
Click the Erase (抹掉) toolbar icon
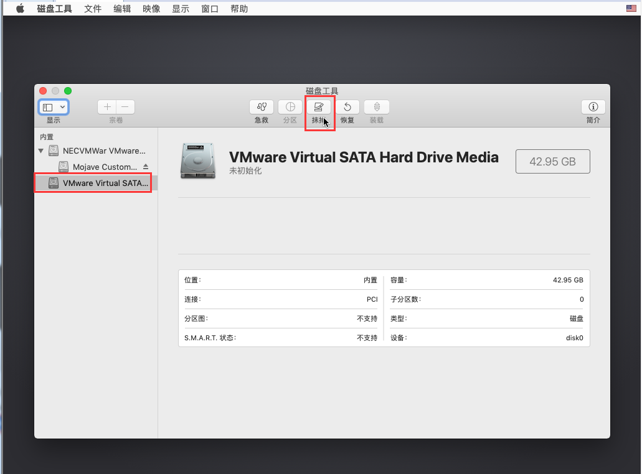(x=319, y=107)
